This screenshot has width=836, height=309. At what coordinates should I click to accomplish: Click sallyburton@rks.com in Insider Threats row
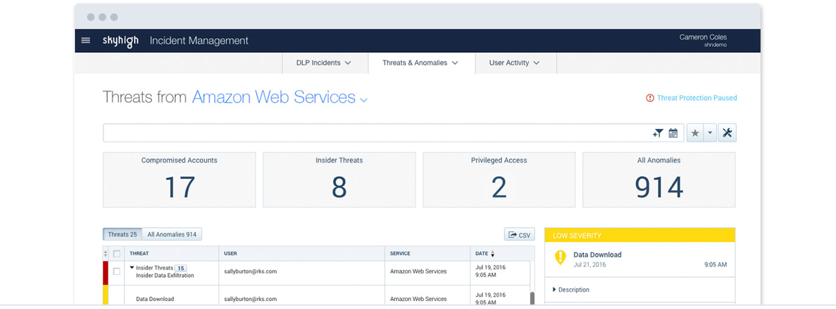250,271
